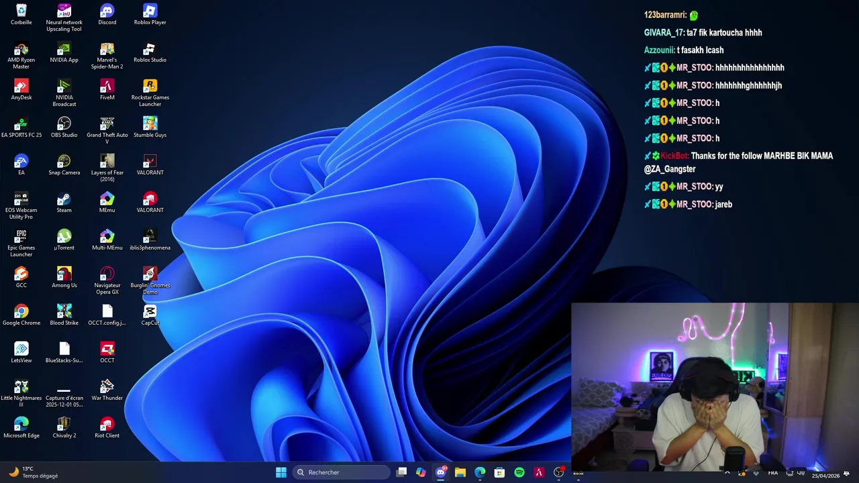
Task: Select the Stumble Guys icon
Action: pos(150,127)
